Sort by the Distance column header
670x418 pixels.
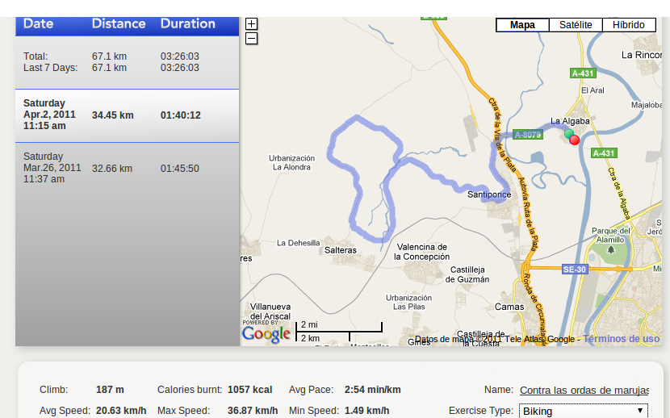[119, 23]
